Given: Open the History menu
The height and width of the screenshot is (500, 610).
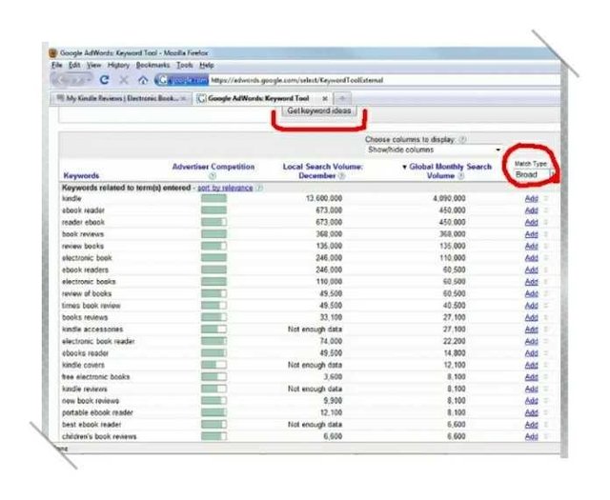Looking at the screenshot, I should (118, 65).
